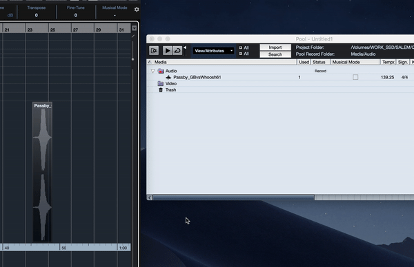Select the Video folder in Pool

click(167, 83)
